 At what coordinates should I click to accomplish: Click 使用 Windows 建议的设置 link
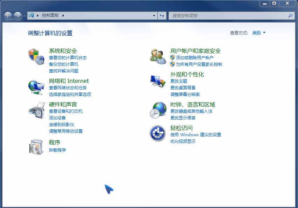[x=196, y=134]
